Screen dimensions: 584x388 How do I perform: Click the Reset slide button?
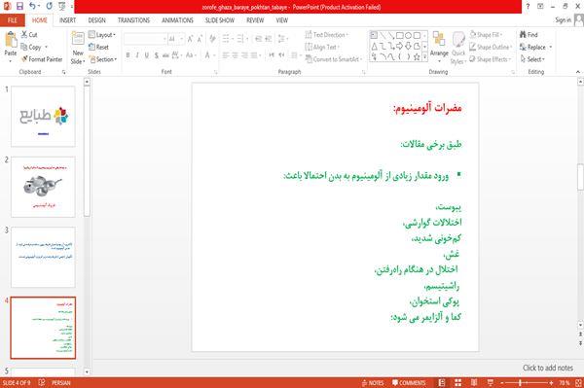click(98, 47)
